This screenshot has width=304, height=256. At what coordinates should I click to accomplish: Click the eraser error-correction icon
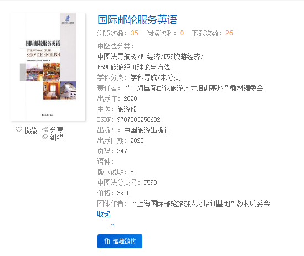(45, 137)
